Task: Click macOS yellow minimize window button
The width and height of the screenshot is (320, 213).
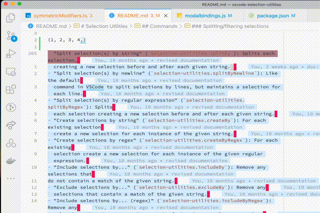Action: [13, 4]
